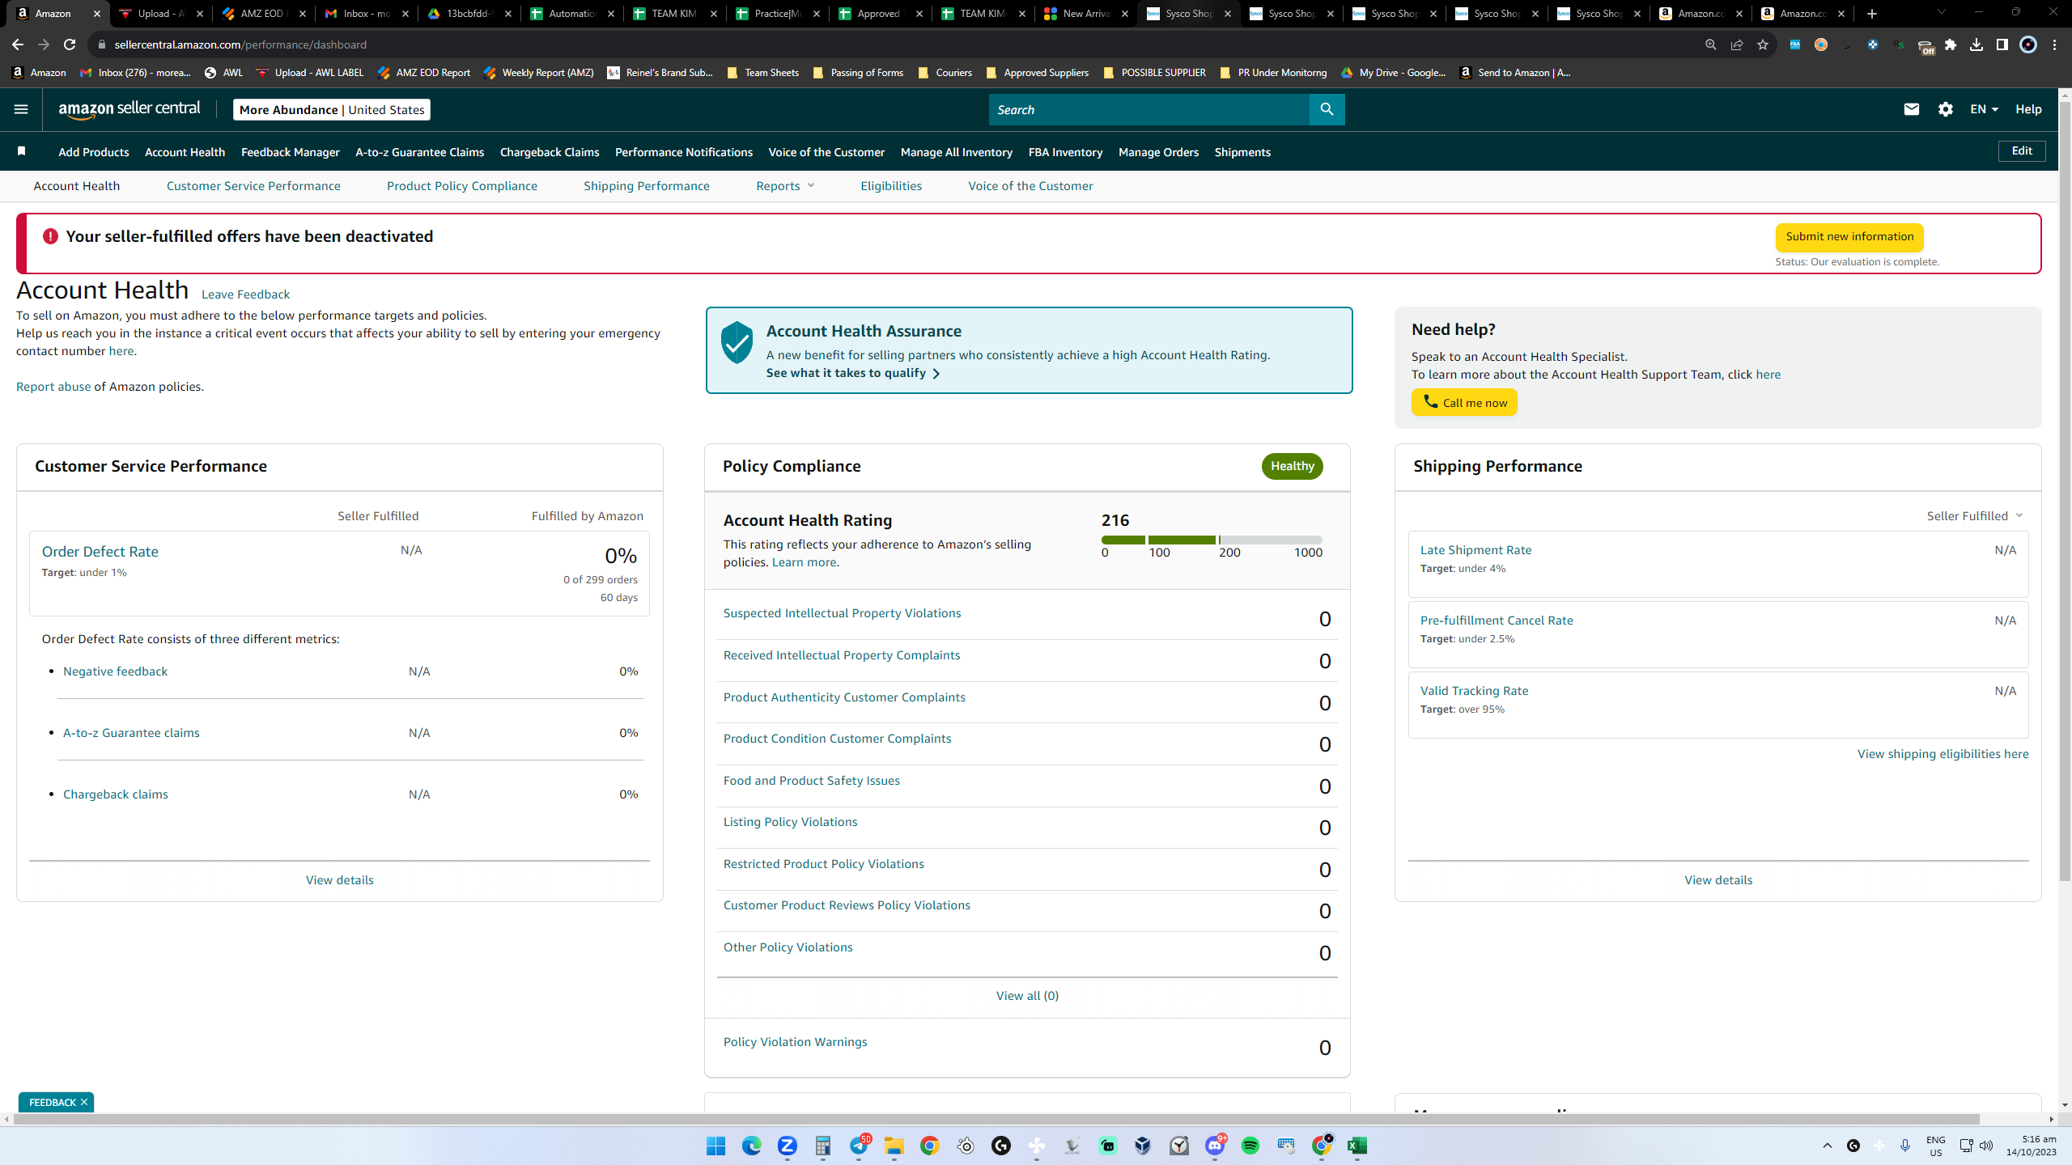Screen dimensions: 2072x1165
Task: Open Telegram from the taskbar
Action: (x=859, y=1146)
